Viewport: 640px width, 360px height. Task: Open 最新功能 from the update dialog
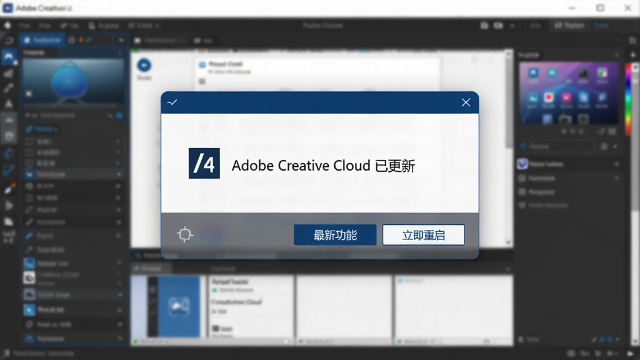coord(335,235)
